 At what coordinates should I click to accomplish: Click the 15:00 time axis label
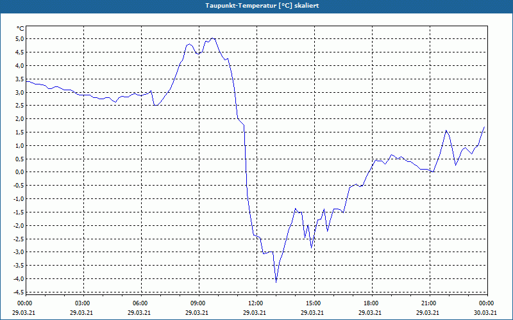[313, 303]
